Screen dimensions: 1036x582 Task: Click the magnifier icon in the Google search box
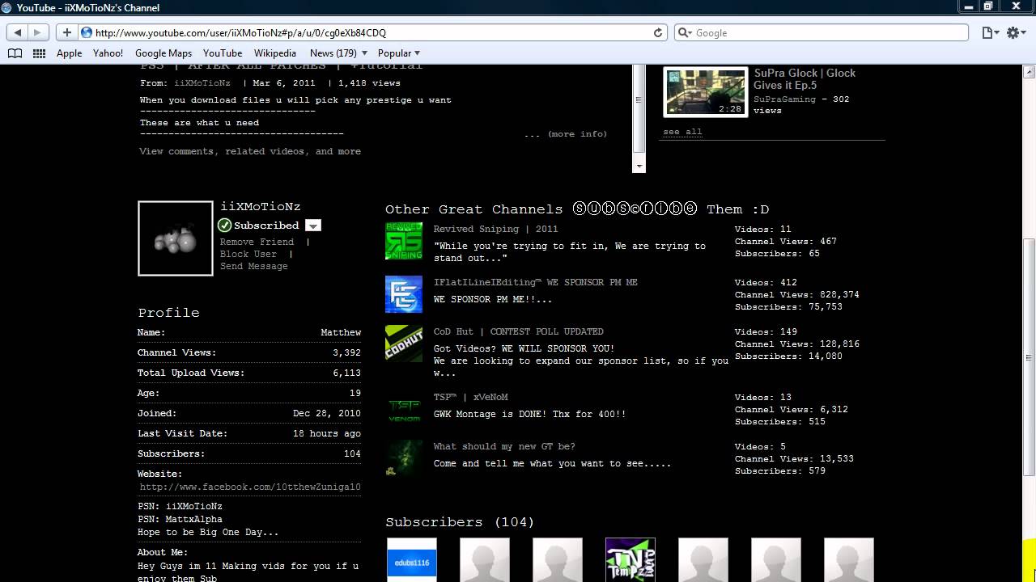[685, 32]
